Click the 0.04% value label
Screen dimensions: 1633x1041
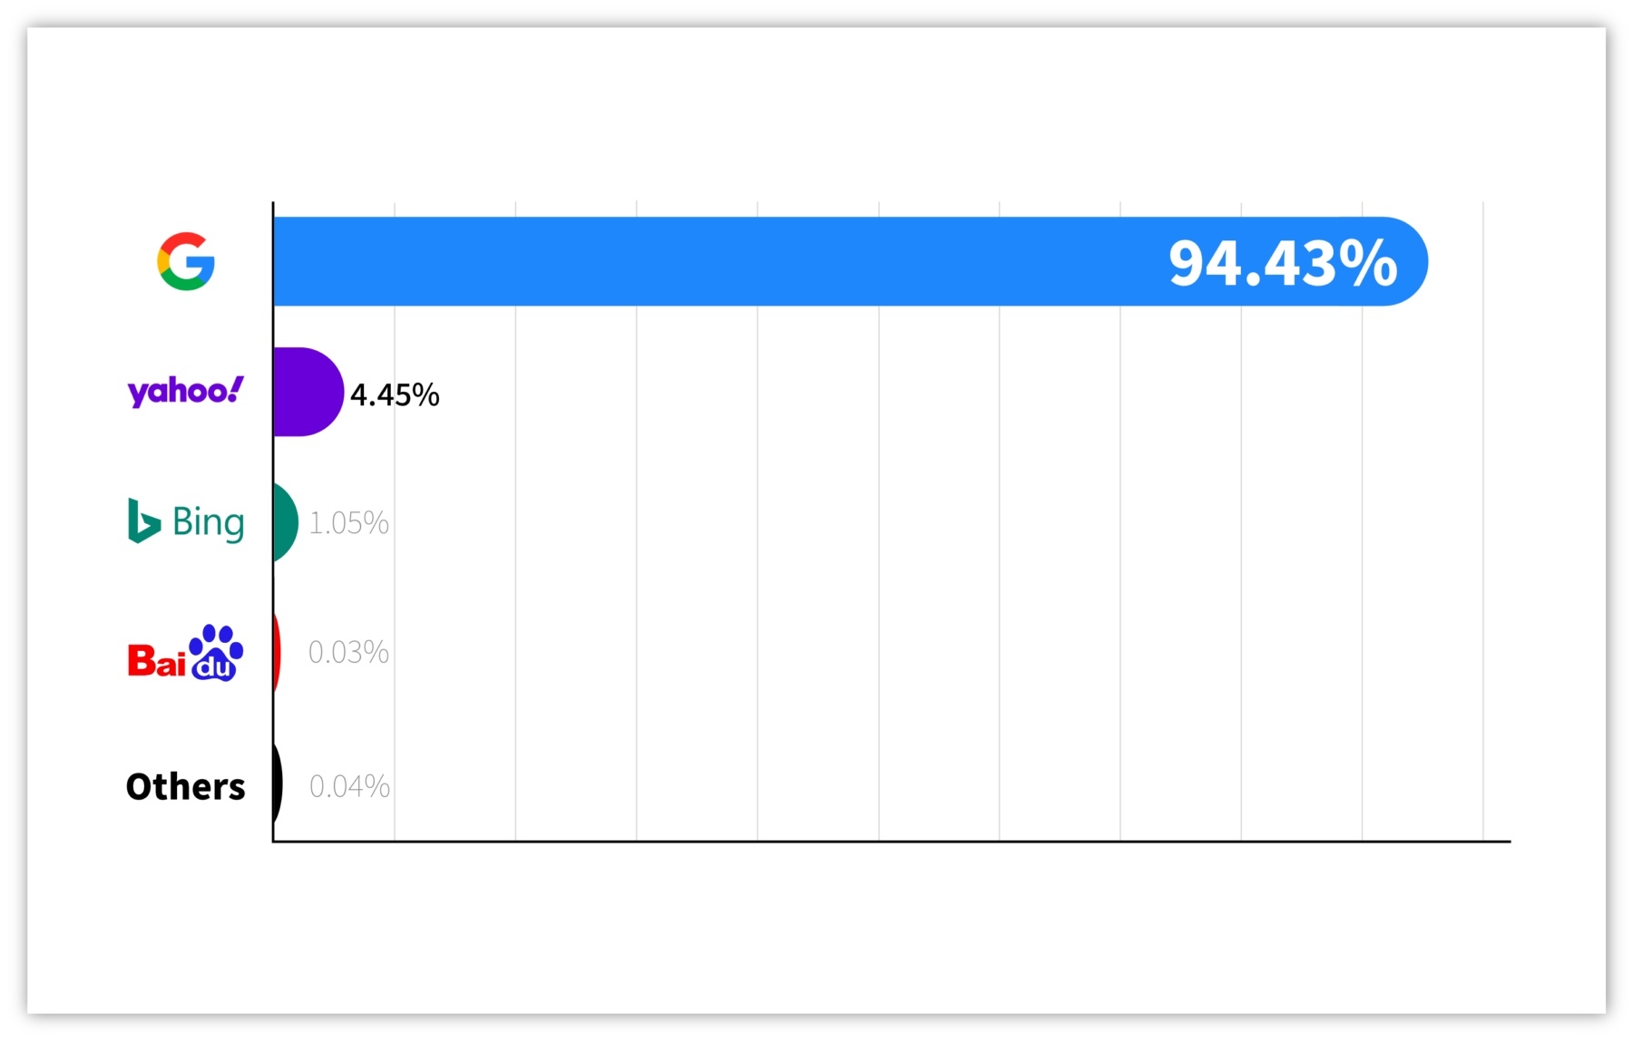[350, 786]
